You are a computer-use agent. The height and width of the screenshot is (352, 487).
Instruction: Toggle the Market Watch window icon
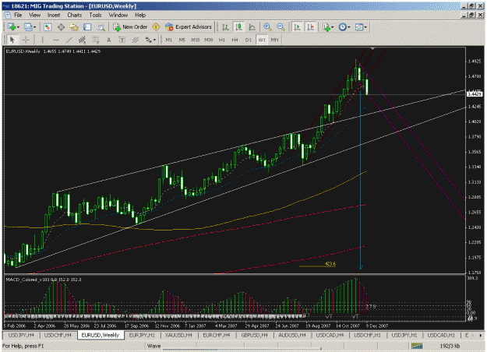[48, 27]
